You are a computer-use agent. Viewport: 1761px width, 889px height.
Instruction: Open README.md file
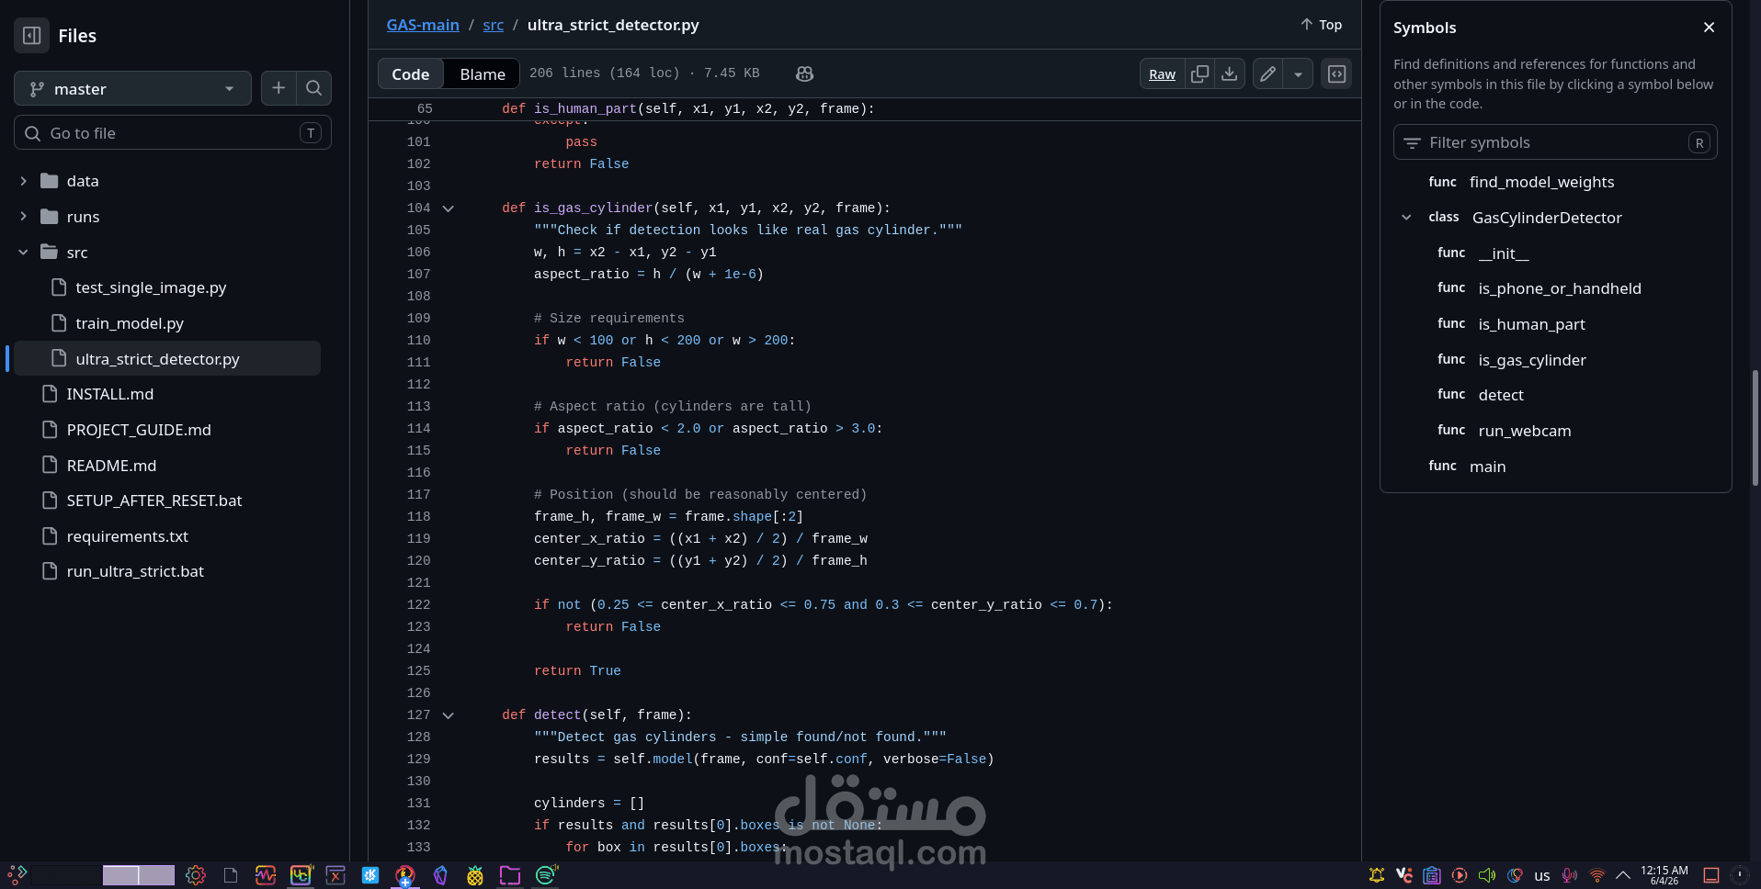point(111,466)
